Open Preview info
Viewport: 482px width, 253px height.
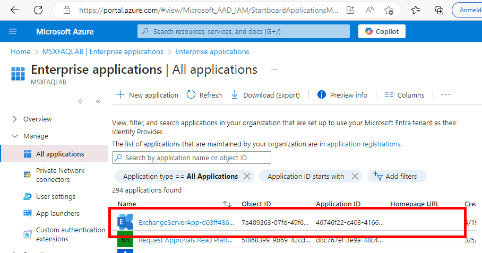tap(342, 95)
